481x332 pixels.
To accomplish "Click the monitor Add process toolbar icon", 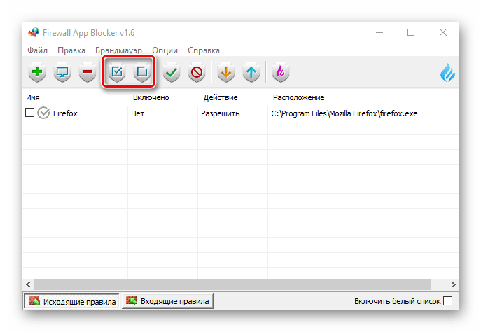I will coord(62,73).
